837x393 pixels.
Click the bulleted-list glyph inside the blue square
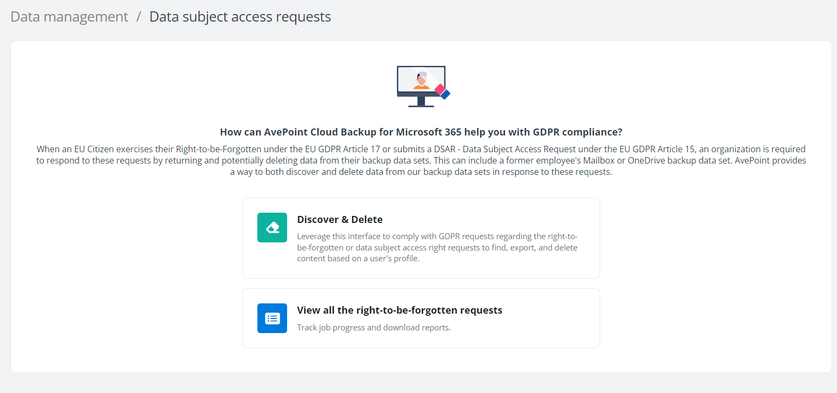pos(272,318)
